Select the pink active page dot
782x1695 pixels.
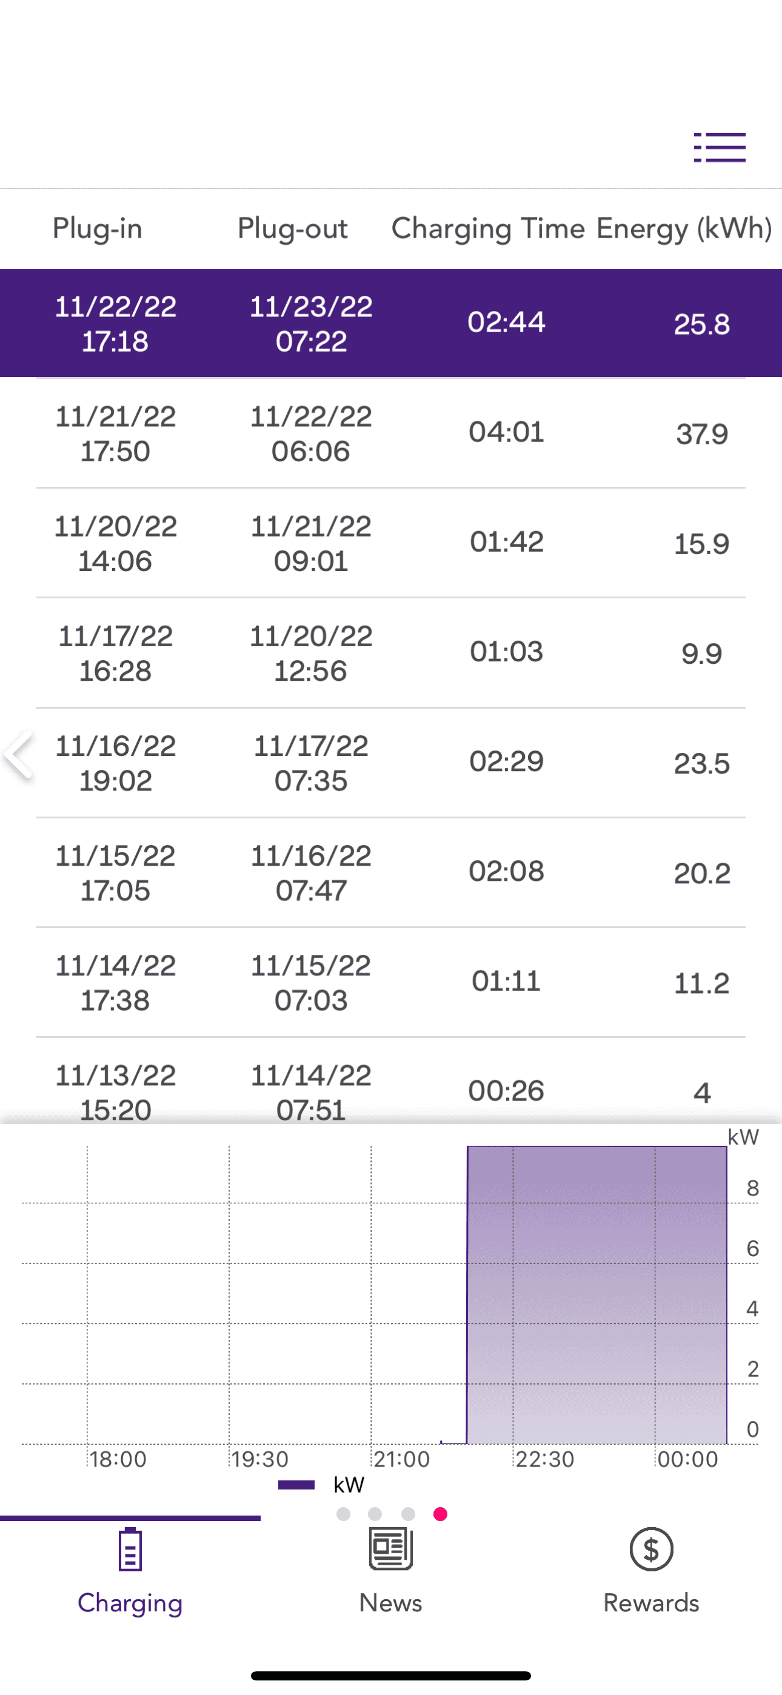click(440, 1514)
